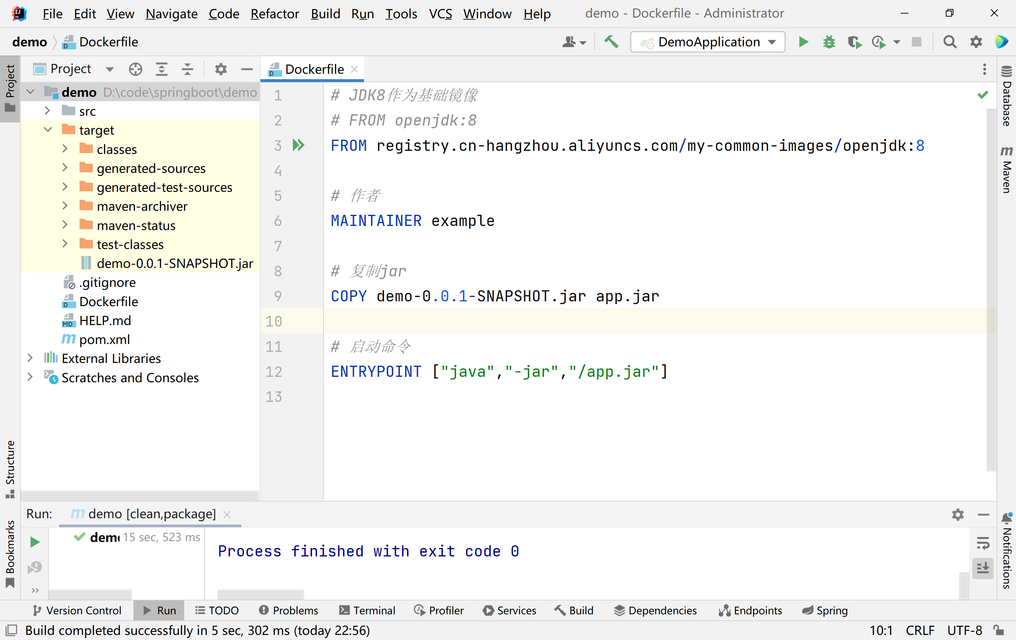Click the green Run application button

point(803,42)
